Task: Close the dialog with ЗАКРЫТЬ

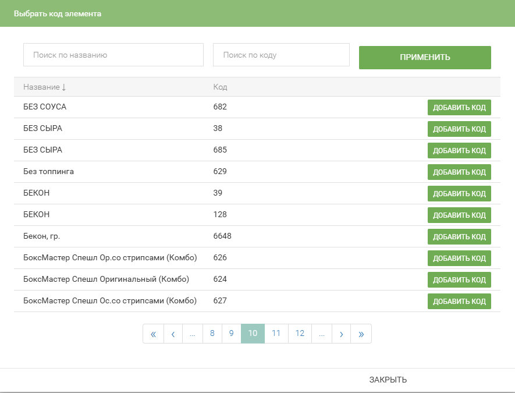Action: pyautogui.click(x=388, y=380)
